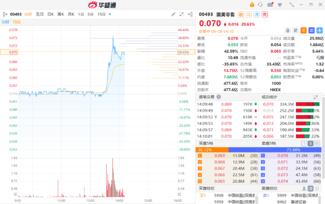Screen dimensions: 325x204
Task: Click the stock name 国美零售
Action: [225, 14]
